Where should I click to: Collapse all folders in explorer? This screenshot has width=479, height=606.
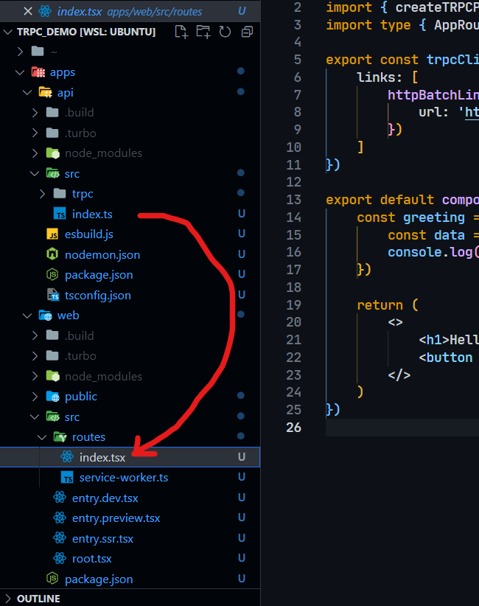pos(247,32)
